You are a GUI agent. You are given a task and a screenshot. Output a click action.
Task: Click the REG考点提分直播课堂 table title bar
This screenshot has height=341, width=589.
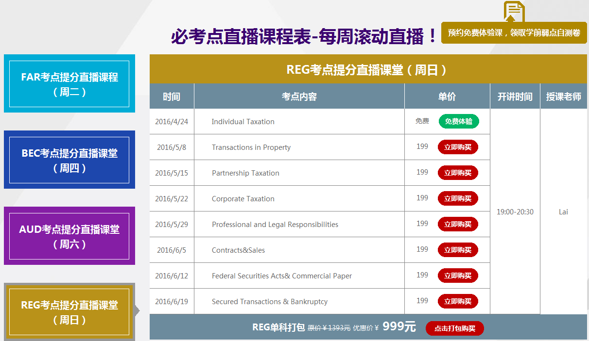(x=368, y=70)
